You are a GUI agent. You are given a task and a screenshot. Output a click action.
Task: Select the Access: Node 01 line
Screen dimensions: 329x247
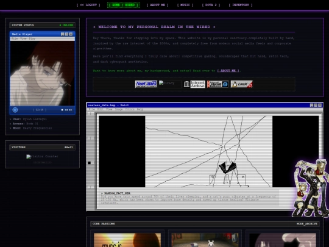pyautogui.click(x=24, y=124)
